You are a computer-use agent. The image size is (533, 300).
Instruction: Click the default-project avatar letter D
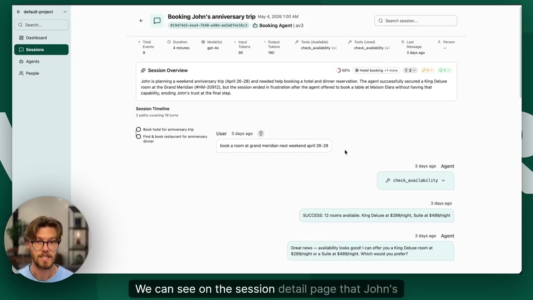(x=18, y=12)
